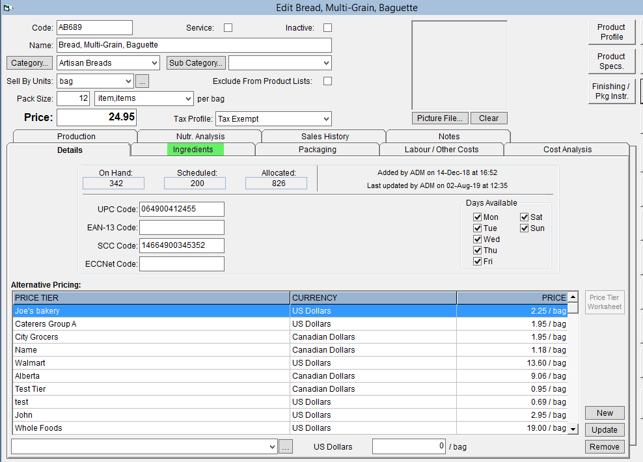Select the Caterers Group A row

pyautogui.click(x=290, y=324)
